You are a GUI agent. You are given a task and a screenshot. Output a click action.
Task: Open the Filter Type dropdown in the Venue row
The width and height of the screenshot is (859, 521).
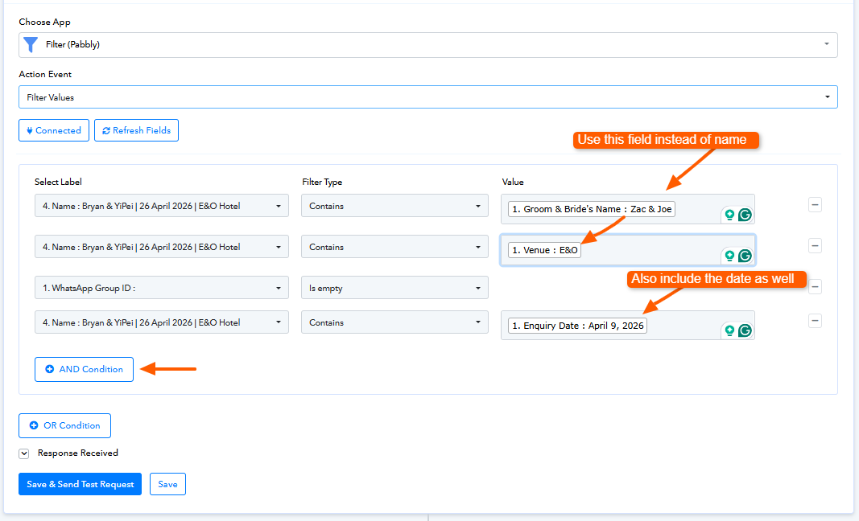coord(394,247)
